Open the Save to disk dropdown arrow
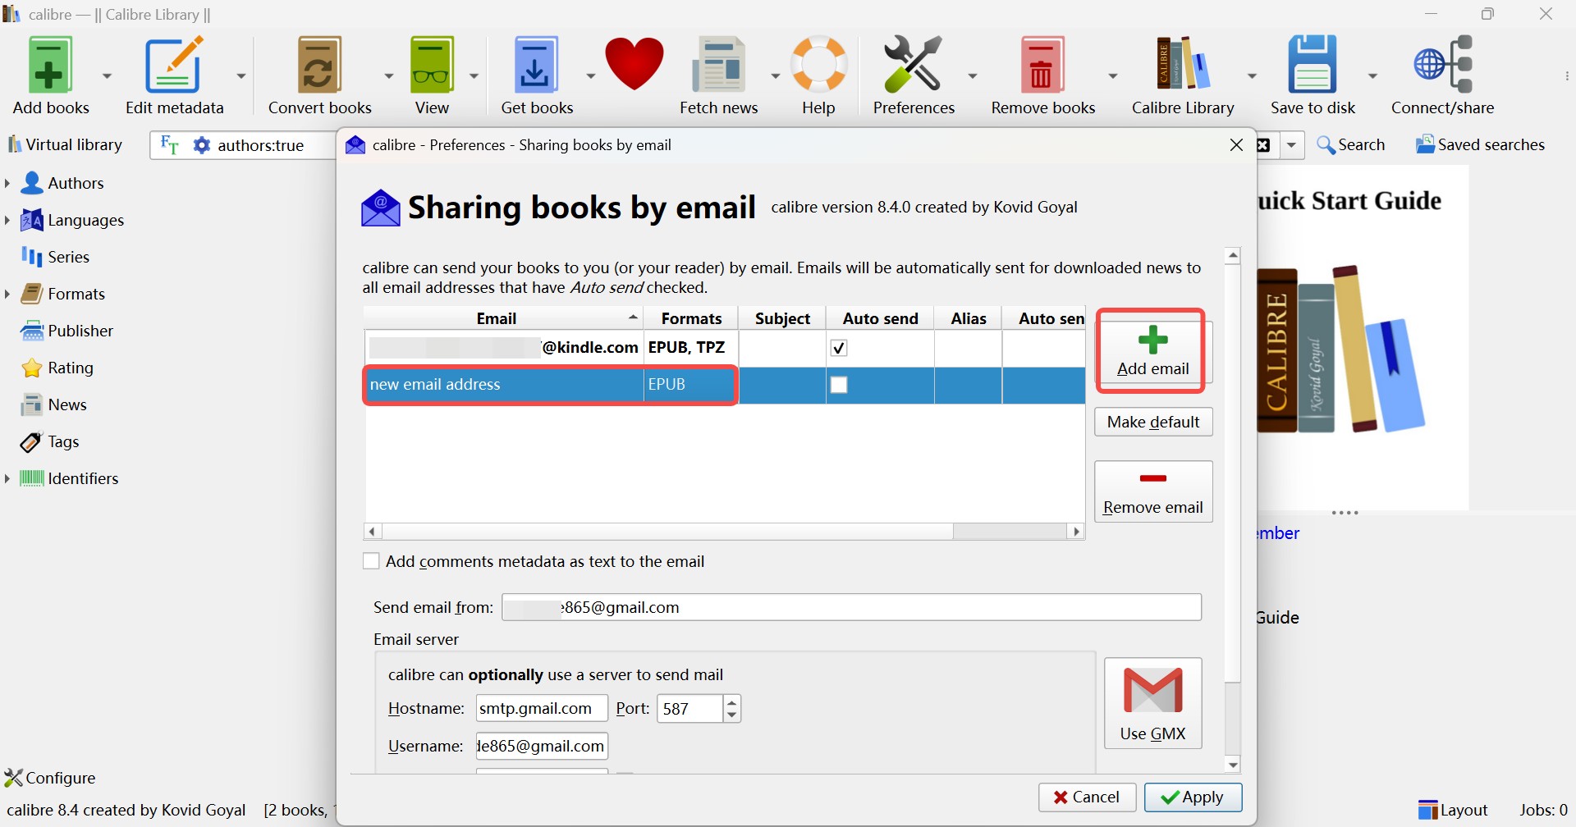 click(1372, 75)
